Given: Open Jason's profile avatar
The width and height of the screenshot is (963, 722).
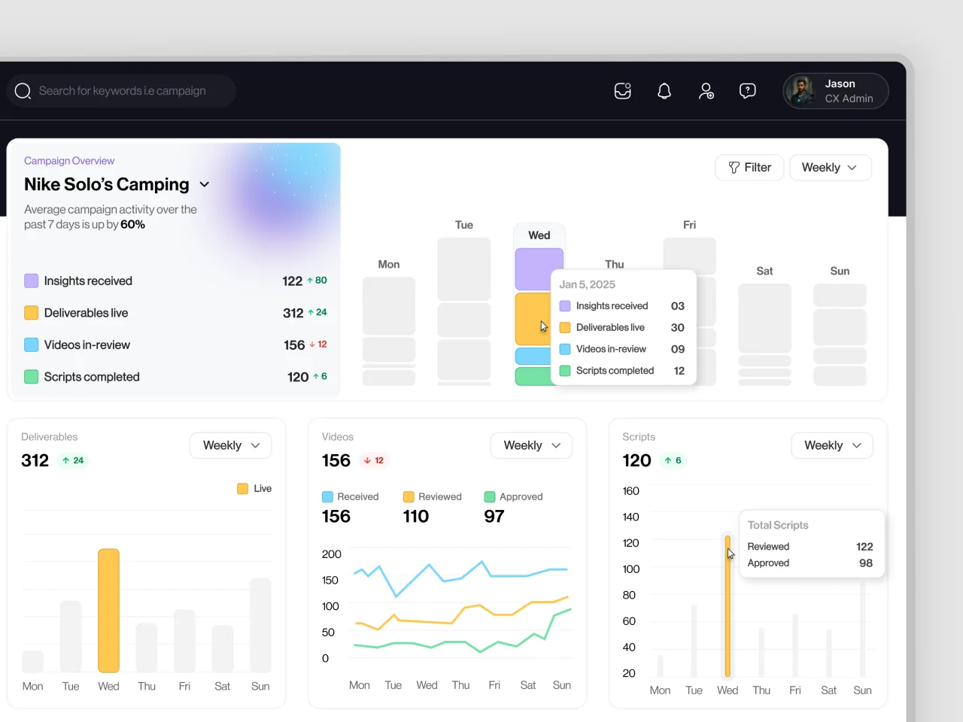Looking at the screenshot, I should click(802, 91).
